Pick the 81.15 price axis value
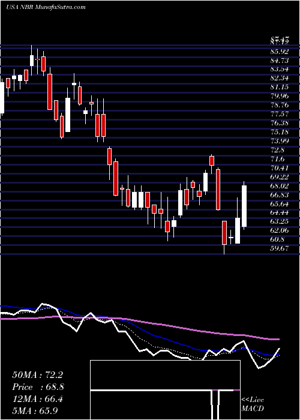Image resolution: width=300 pixels, height=420 pixels. (280, 87)
